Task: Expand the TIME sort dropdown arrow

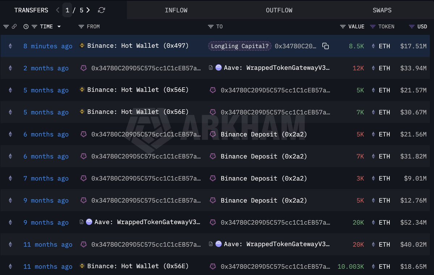Action: (x=59, y=26)
